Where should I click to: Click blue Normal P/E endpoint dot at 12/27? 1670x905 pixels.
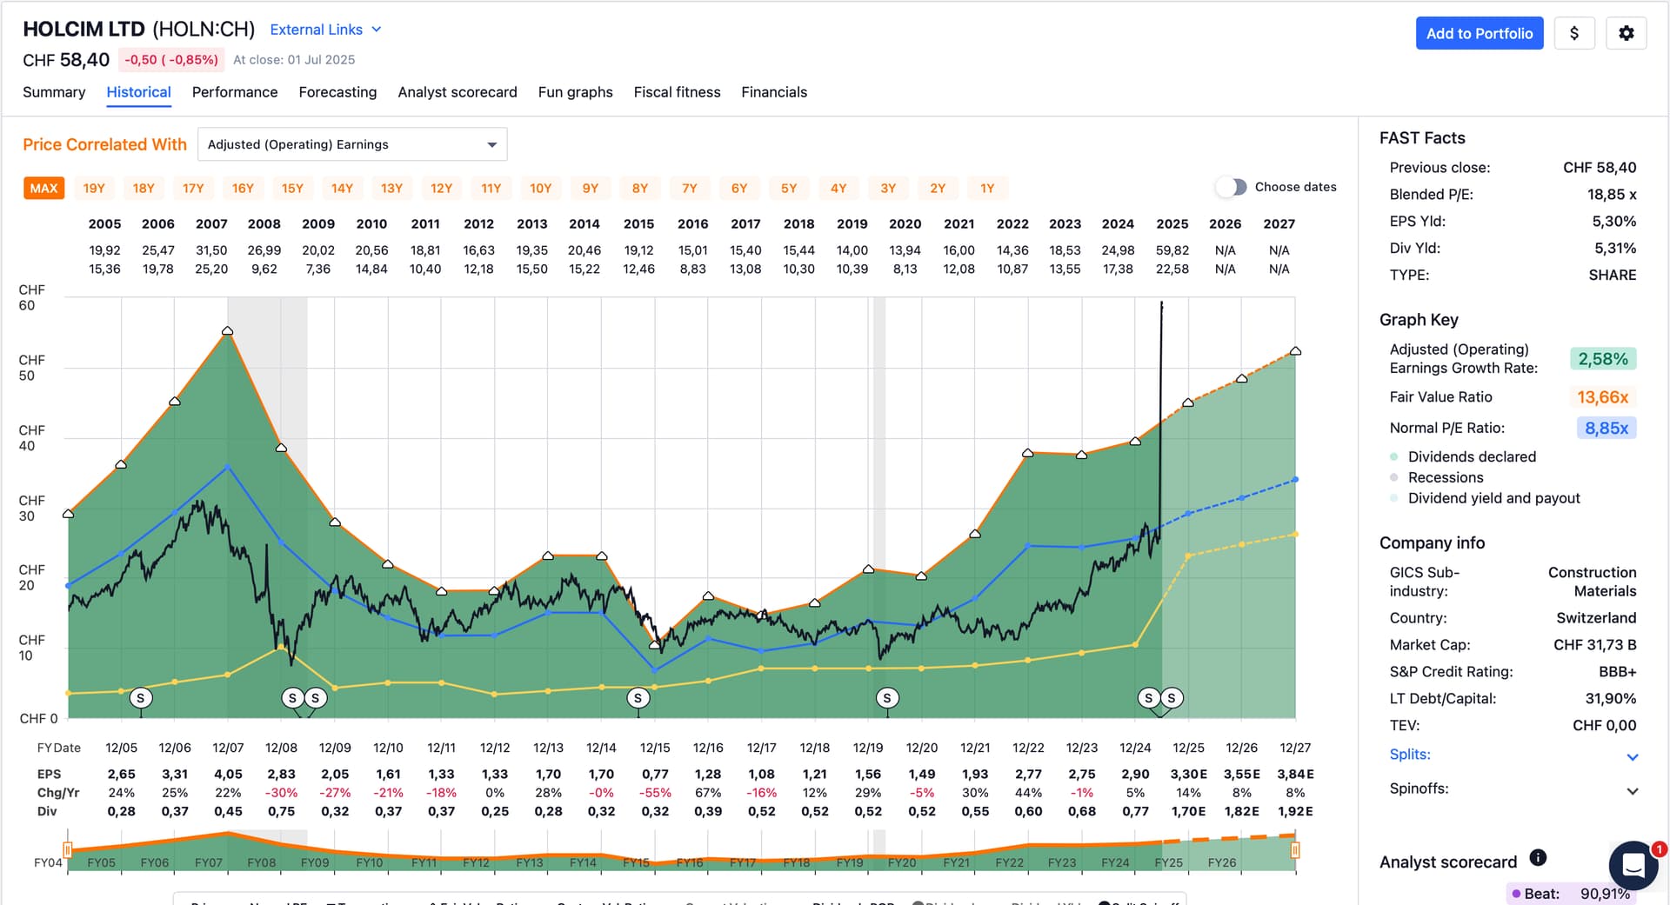pos(1295,479)
